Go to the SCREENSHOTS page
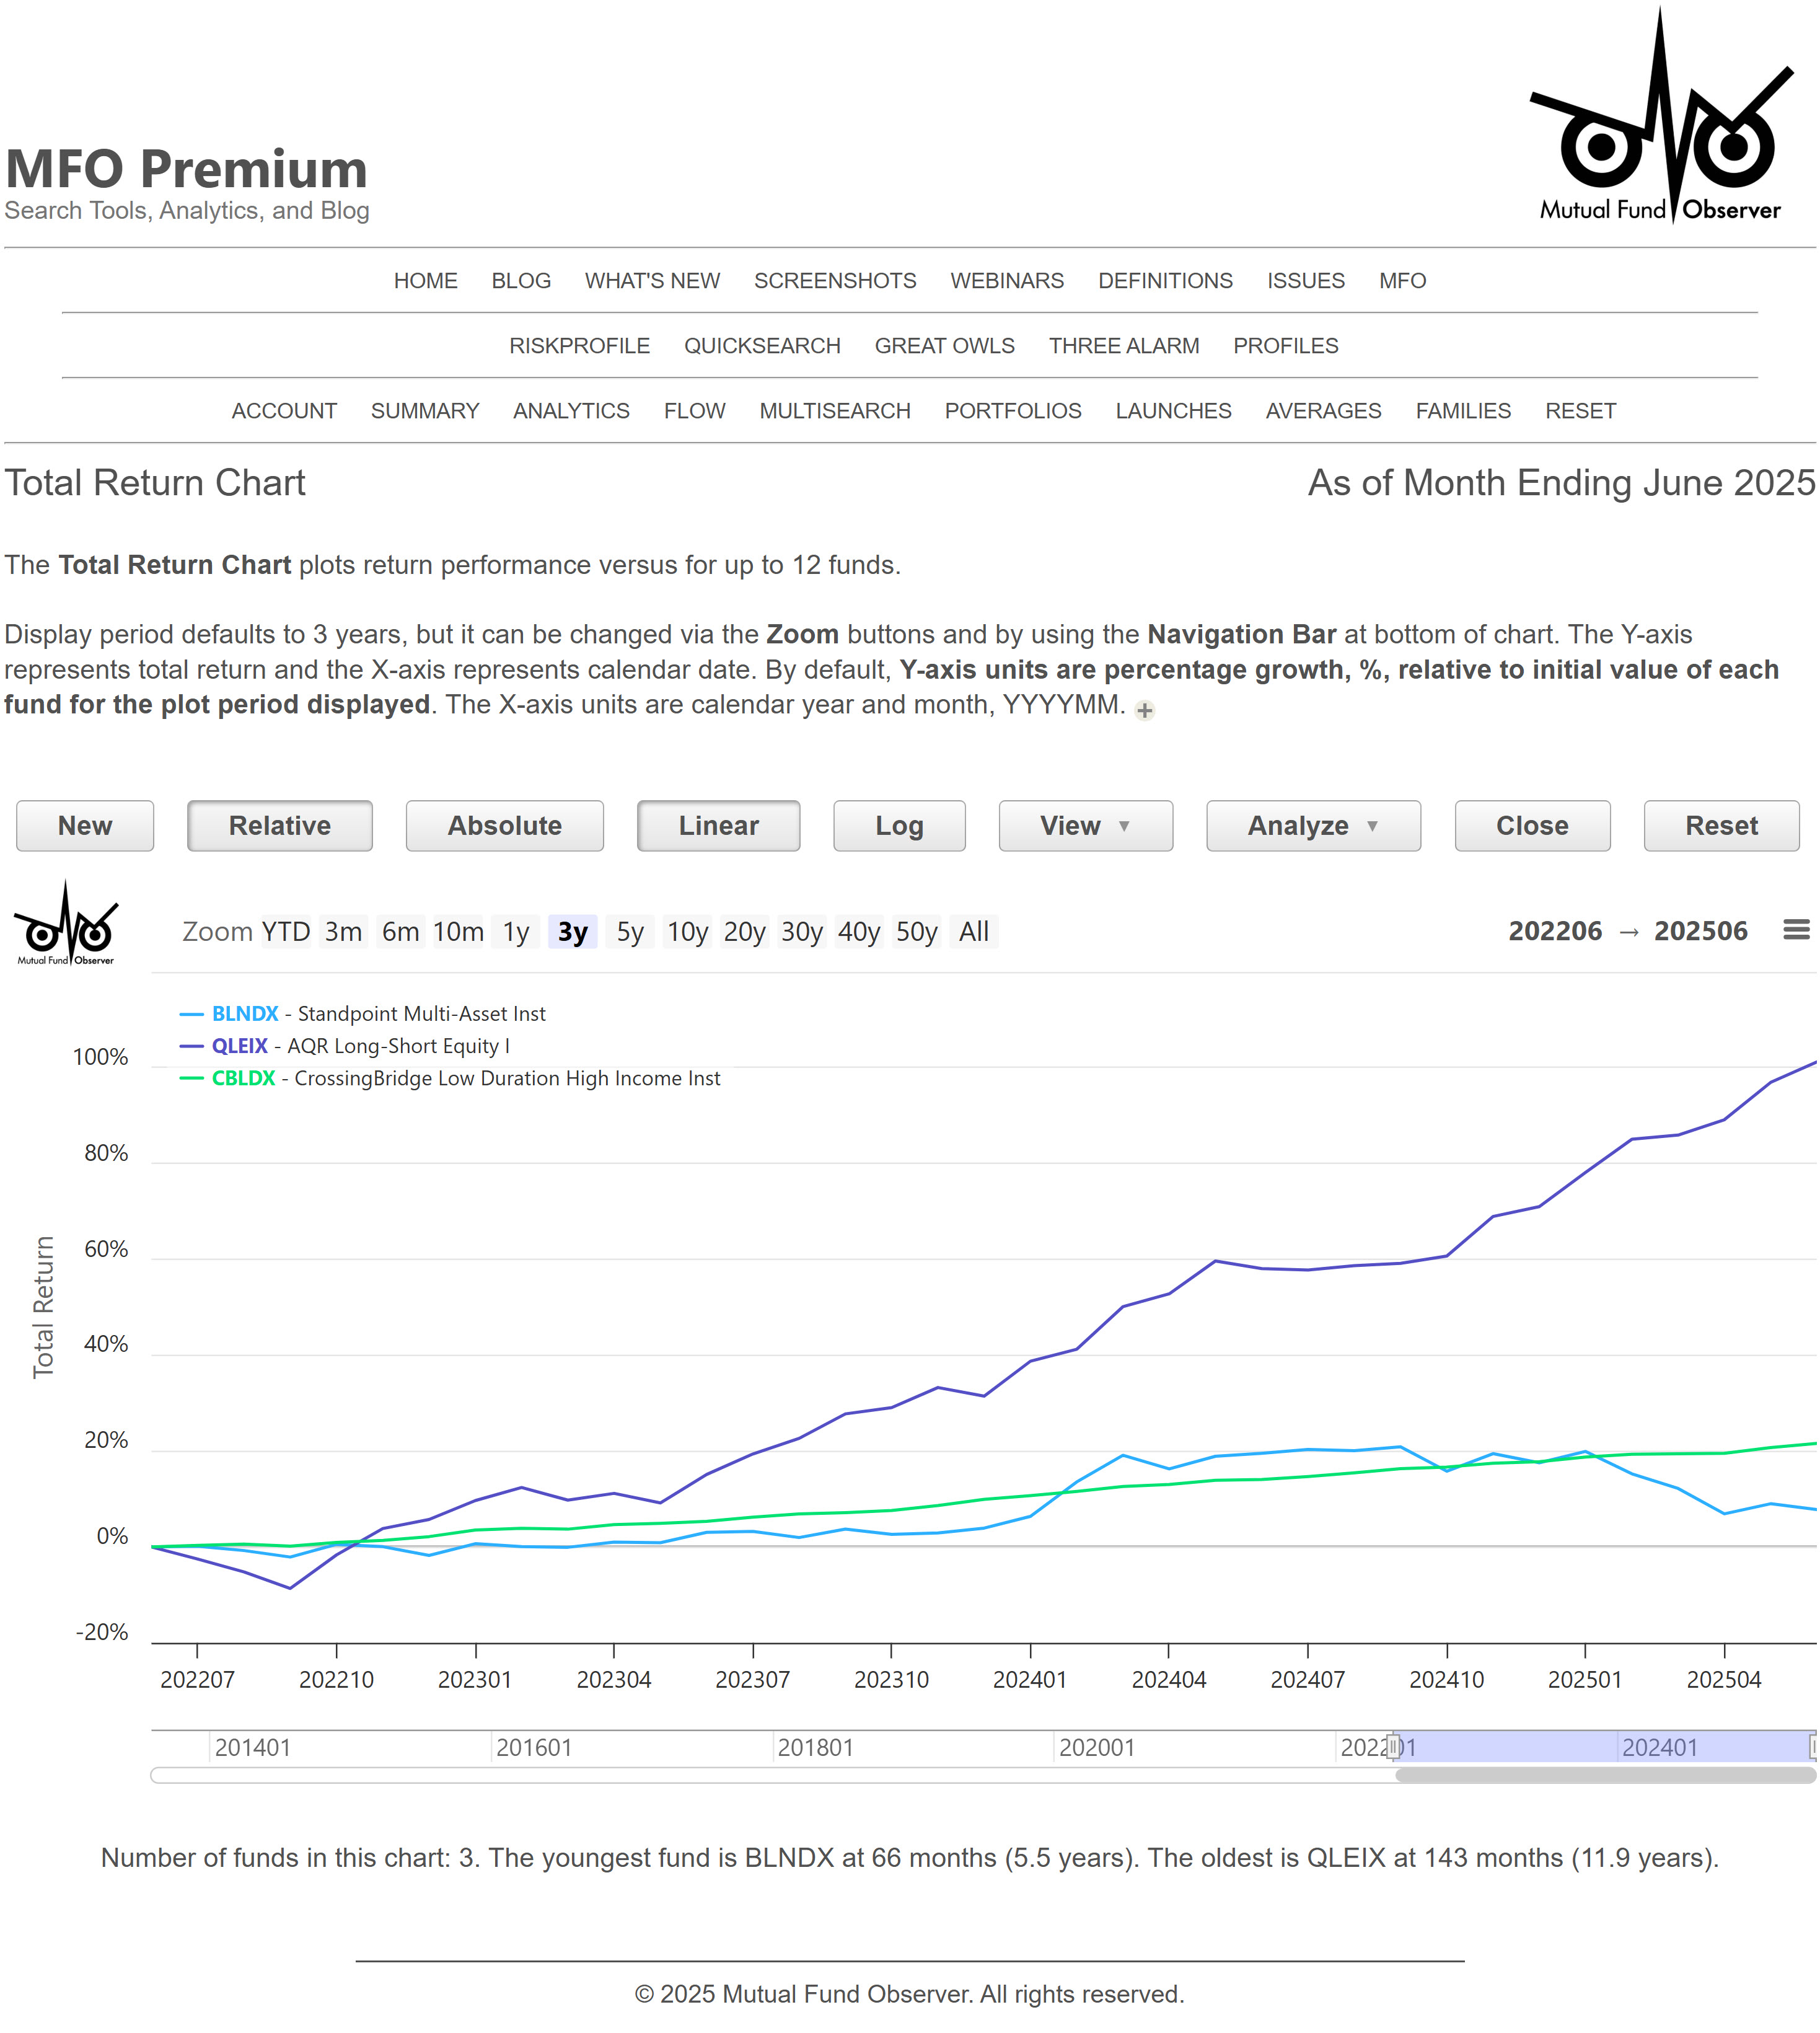The width and height of the screenshot is (1820, 2033). [835, 281]
